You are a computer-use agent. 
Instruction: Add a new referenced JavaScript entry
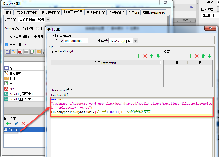click(138, 56)
